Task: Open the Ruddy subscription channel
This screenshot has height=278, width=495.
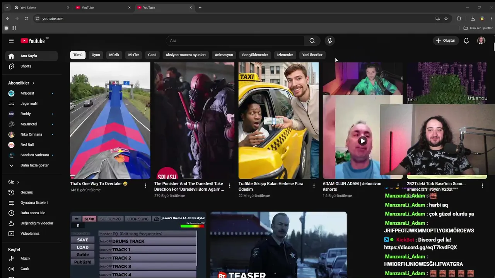Action: click(31, 114)
